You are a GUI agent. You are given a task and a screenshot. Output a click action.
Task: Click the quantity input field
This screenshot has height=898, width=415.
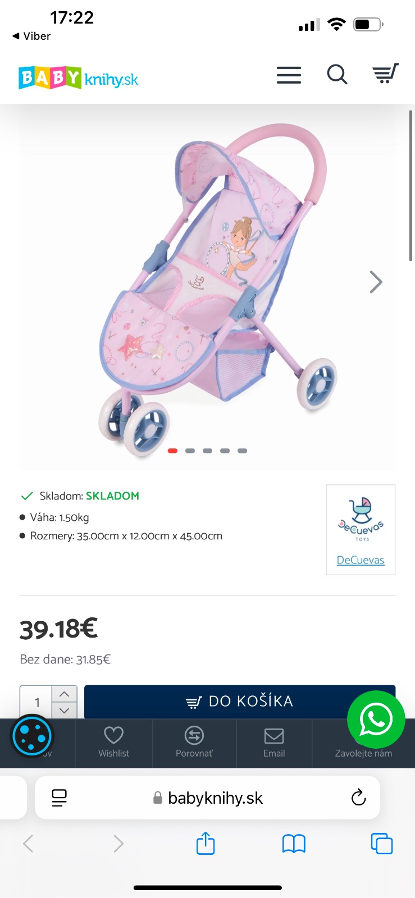(37, 702)
